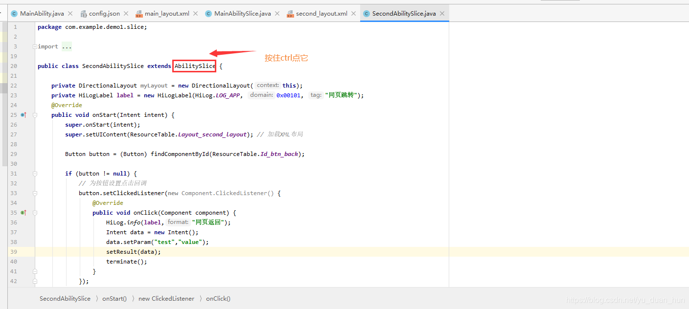Place cursor on setResult(data) line
This screenshot has width=689, height=309.
(134, 252)
